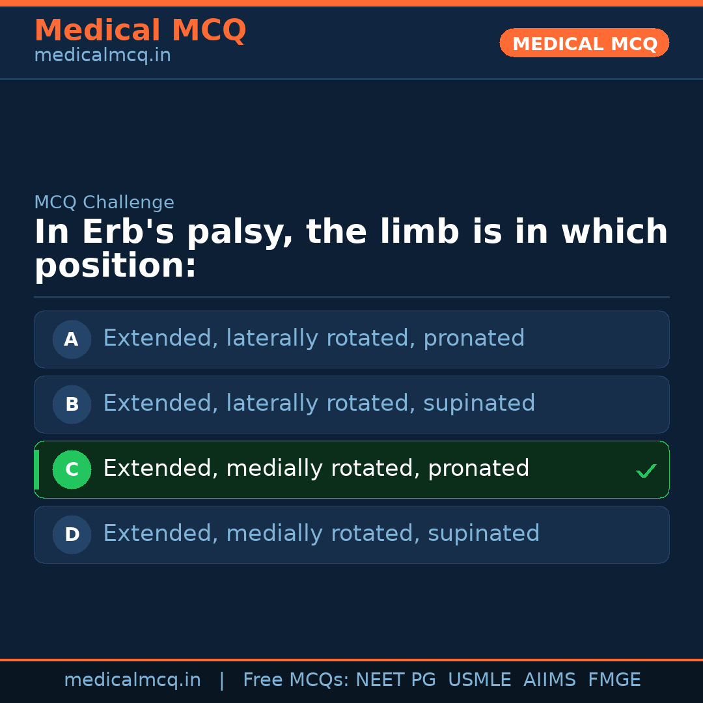Click FMGE in the footer
Viewport: 703px width, 703px height.
pyautogui.click(x=614, y=680)
